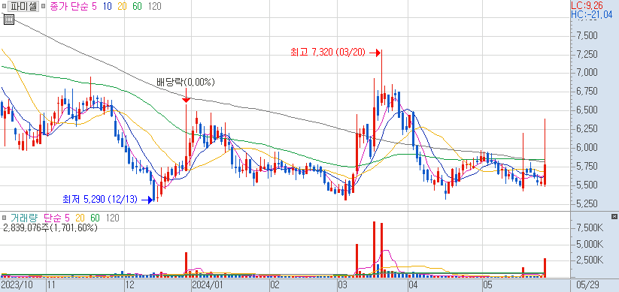Click the 2024/01 date axis label
This screenshot has height=292, width=619.
(207, 284)
